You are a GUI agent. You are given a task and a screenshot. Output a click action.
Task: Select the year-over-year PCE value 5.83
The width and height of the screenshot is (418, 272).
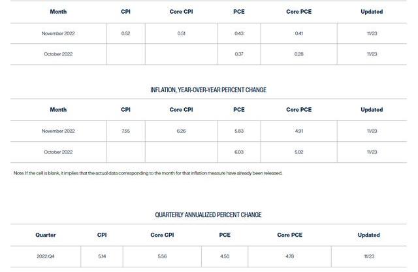pyautogui.click(x=238, y=131)
